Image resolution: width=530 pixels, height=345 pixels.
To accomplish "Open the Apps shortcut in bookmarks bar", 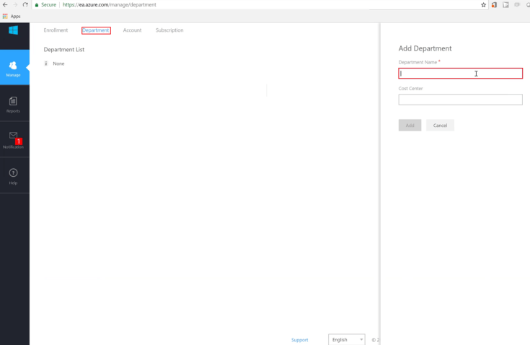I will (11, 16).
